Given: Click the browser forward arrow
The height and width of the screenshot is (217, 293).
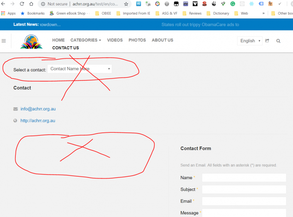Looking at the screenshot, I should click(x=12, y=4).
